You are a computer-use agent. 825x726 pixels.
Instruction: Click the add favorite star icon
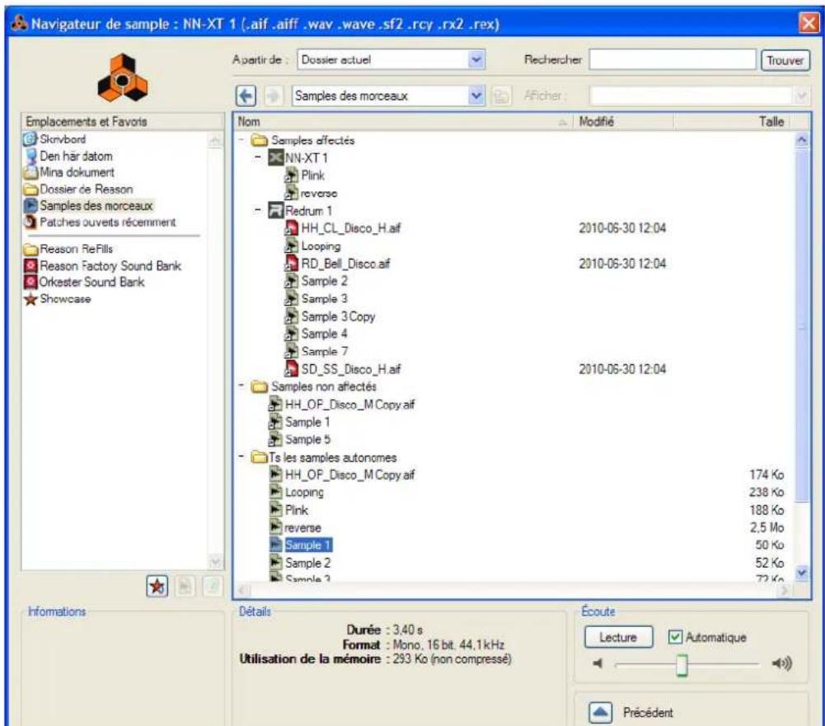click(x=155, y=585)
